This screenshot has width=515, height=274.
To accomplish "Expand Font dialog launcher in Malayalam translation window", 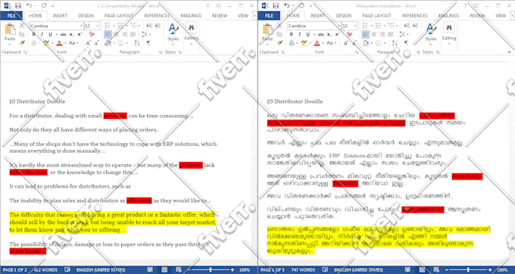I will pos(357,52).
